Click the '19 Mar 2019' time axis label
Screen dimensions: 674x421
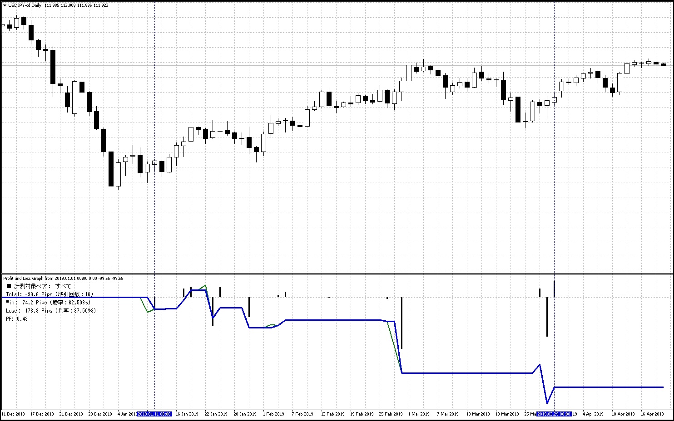point(507,414)
